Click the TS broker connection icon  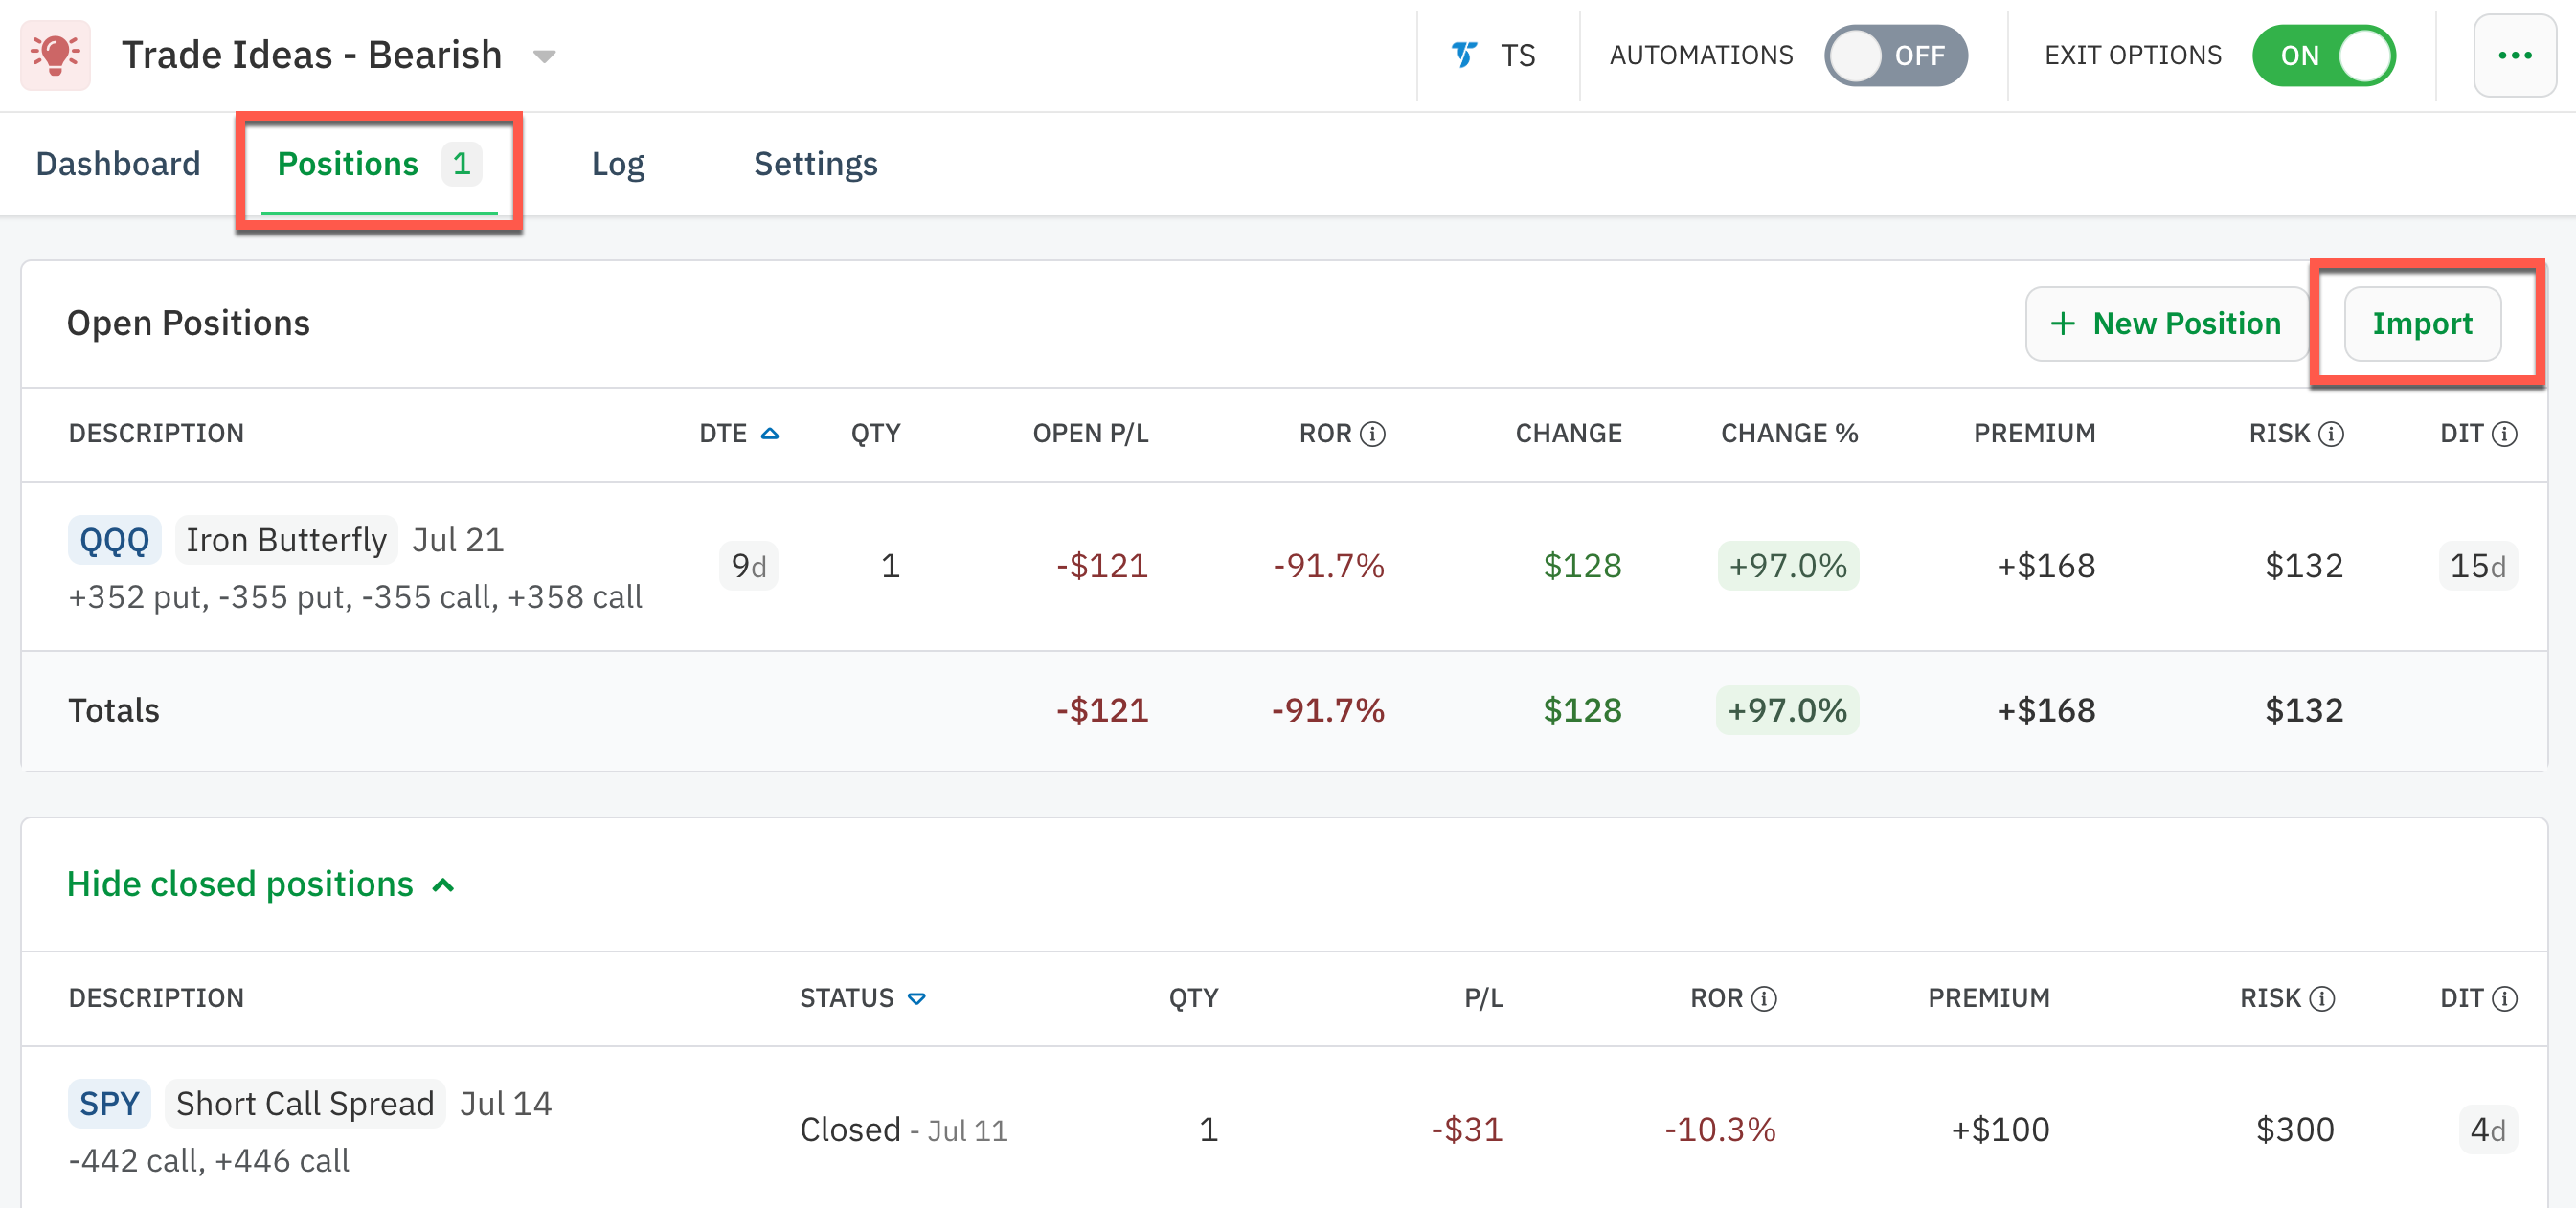coord(1463,55)
